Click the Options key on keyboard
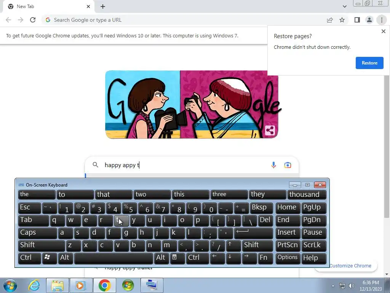The width and height of the screenshot is (390, 293). (288, 258)
